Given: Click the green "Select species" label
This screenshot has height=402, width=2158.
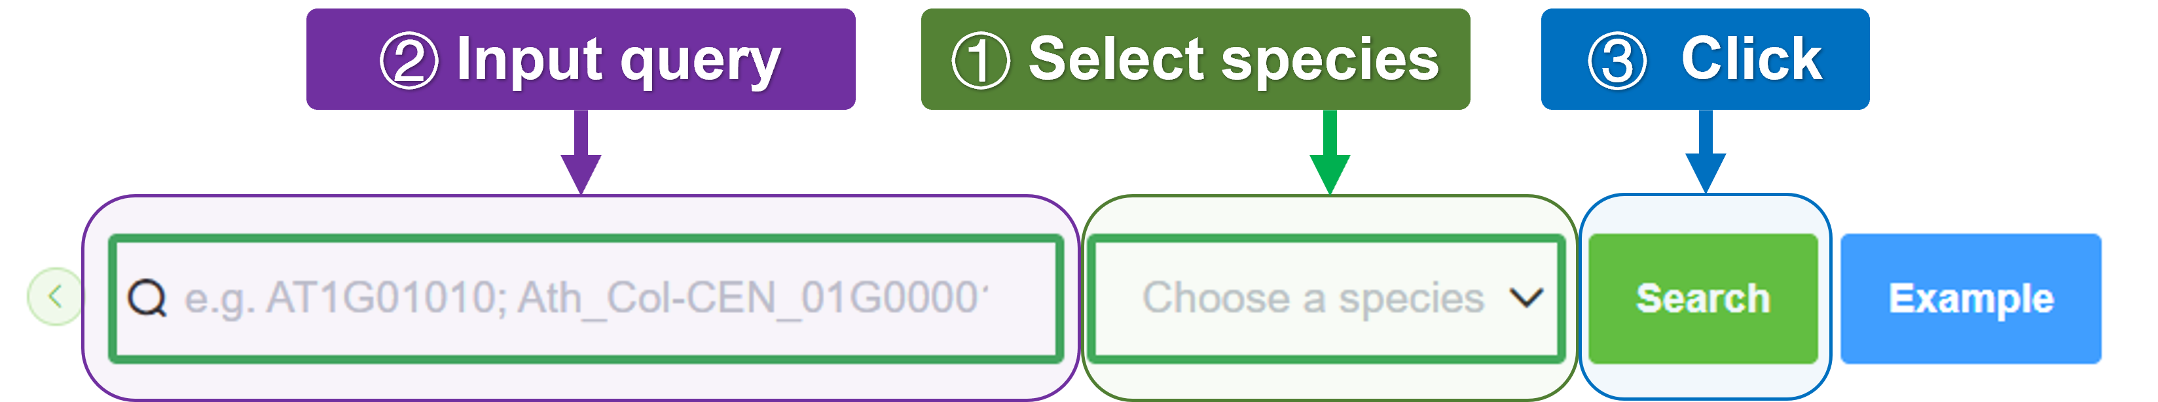Looking at the screenshot, I should pos(1233,60).
